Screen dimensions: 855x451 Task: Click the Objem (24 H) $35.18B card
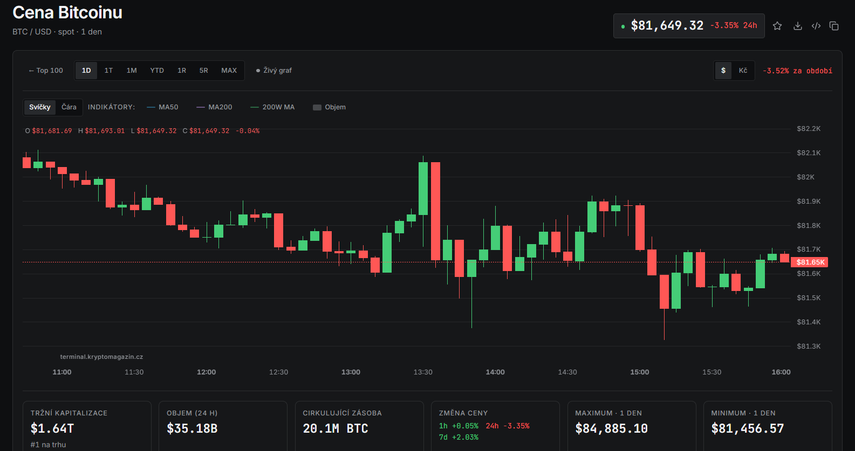coord(223,426)
